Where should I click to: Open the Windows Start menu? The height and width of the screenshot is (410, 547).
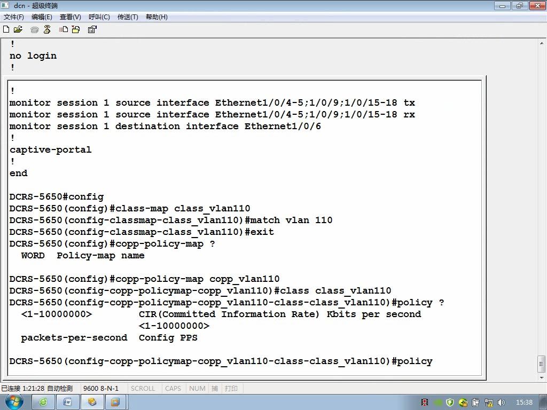point(14,402)
